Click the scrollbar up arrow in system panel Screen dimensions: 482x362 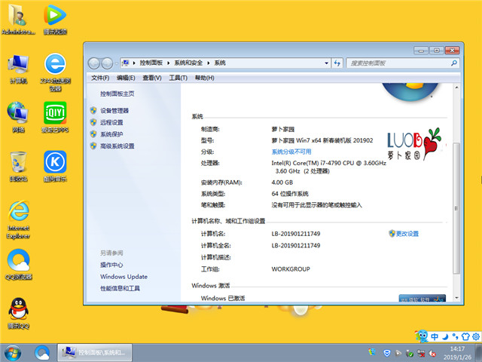[x=456, y=87]
